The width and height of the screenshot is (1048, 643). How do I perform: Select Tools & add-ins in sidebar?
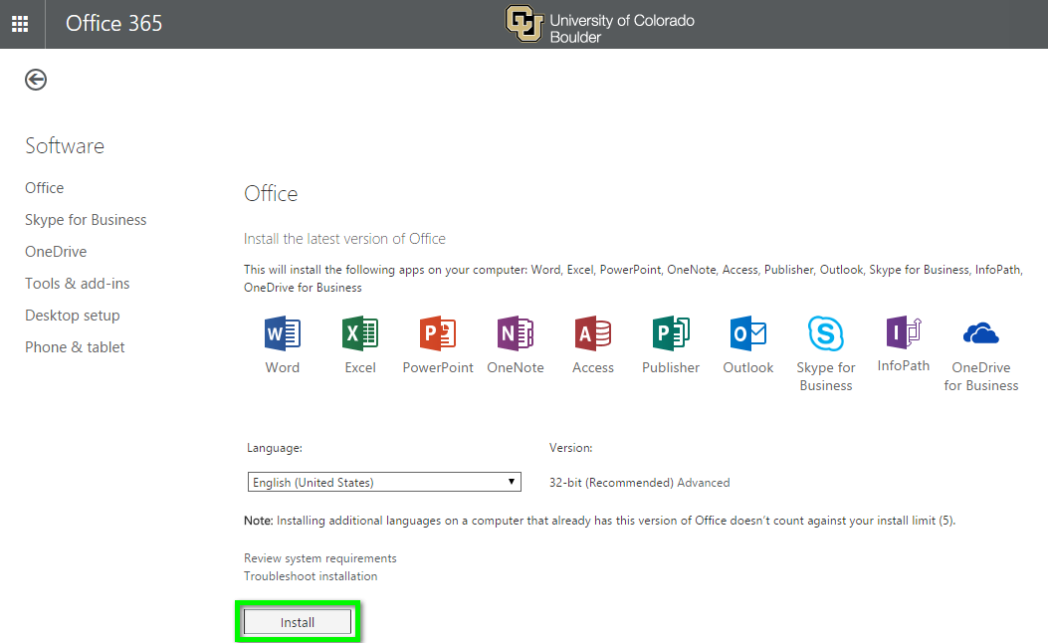(x=78, y=284)
